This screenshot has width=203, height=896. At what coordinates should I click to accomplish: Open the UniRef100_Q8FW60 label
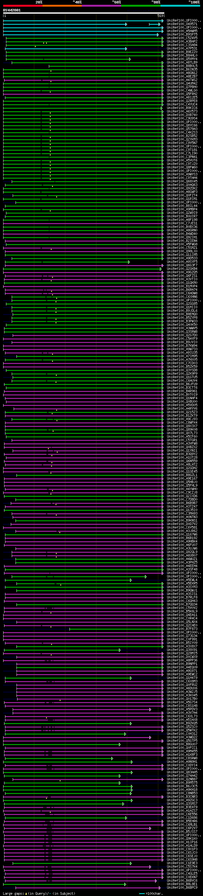tap(182, 167)
